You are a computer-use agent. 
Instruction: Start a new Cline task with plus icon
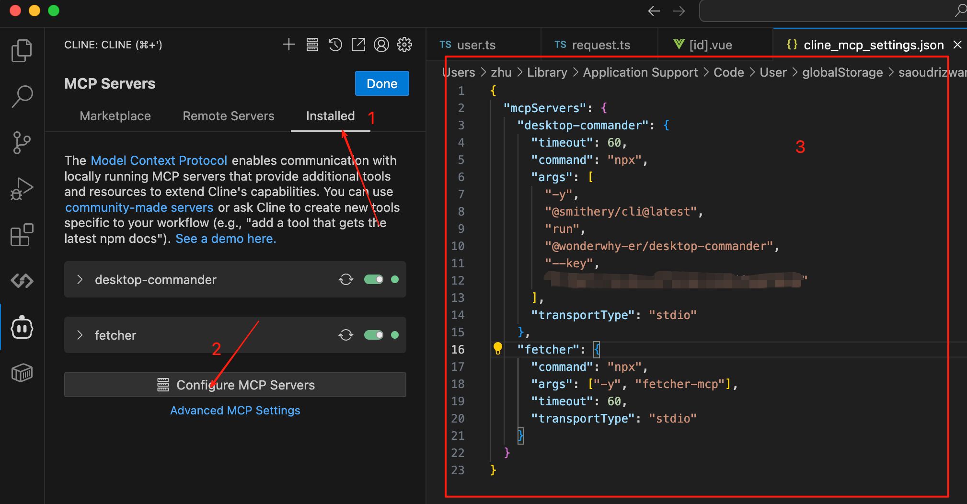pos(289,45)
